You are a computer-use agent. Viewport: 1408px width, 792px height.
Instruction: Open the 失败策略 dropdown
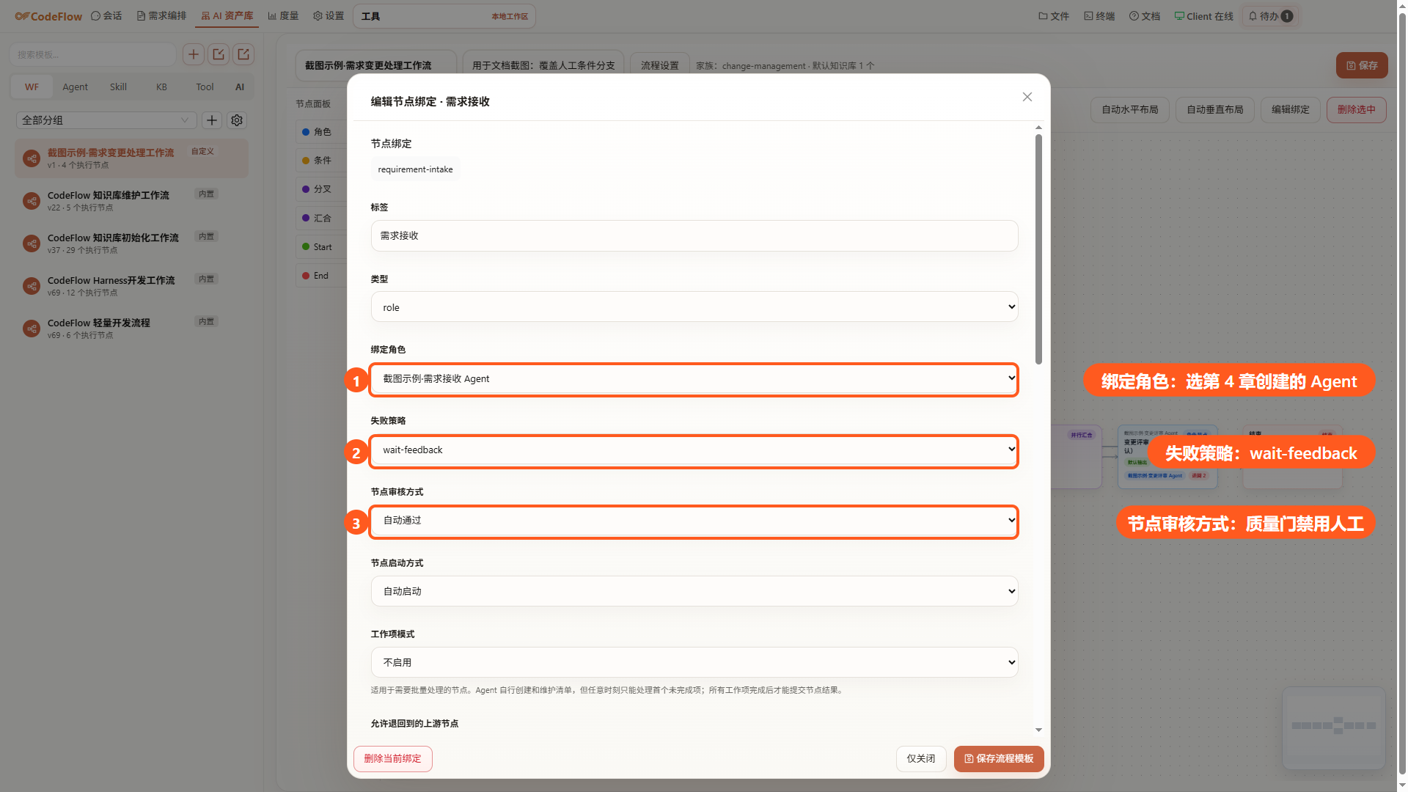click(694, 450)
